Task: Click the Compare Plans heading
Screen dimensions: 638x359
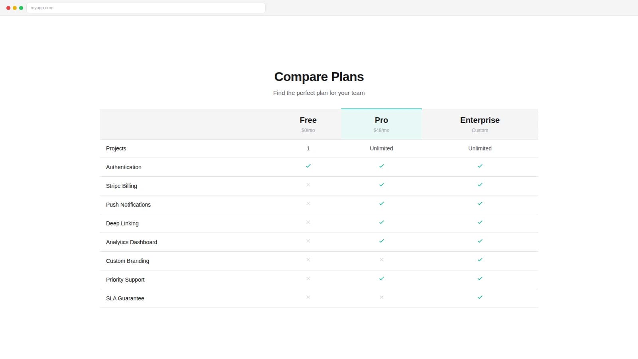Action: 319,77
